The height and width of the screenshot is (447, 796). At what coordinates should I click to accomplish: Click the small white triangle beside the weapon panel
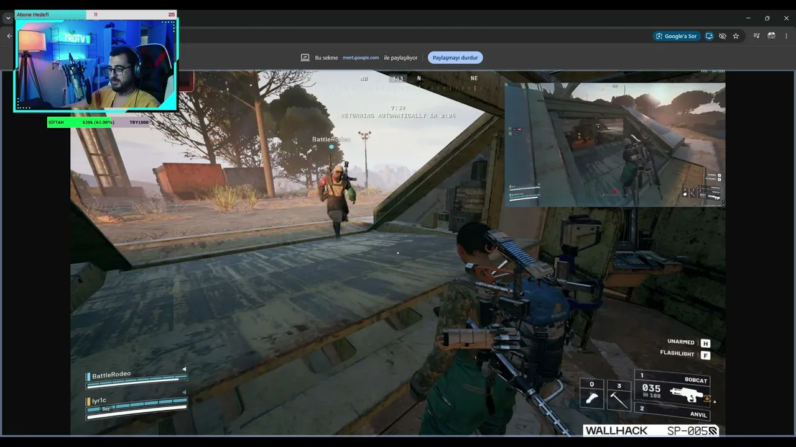pyautogui.click(x=714, y=402)
